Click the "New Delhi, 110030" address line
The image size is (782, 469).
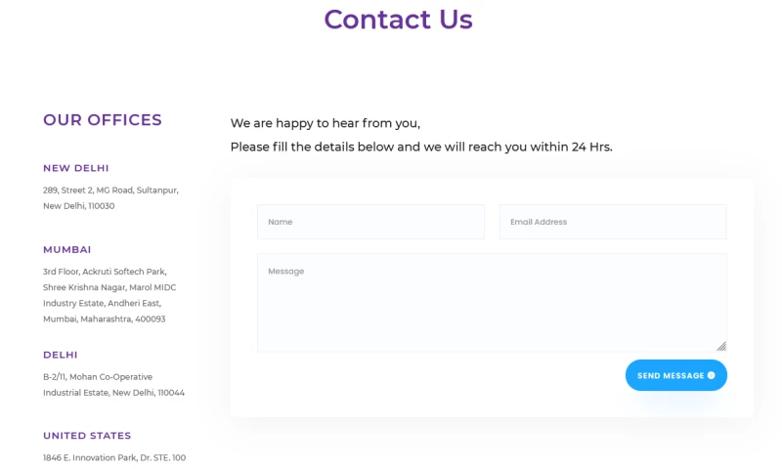pyautogui.click(x=79, y=206)
